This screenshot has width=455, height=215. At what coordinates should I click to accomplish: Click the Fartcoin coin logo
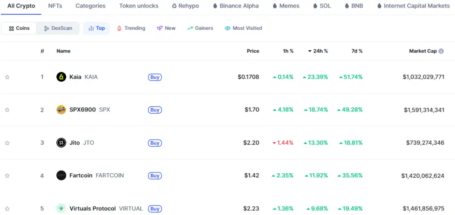coord(61,175)
